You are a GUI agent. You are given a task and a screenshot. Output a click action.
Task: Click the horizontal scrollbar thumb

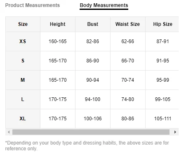pyautogui.click(x=91, y=132)
